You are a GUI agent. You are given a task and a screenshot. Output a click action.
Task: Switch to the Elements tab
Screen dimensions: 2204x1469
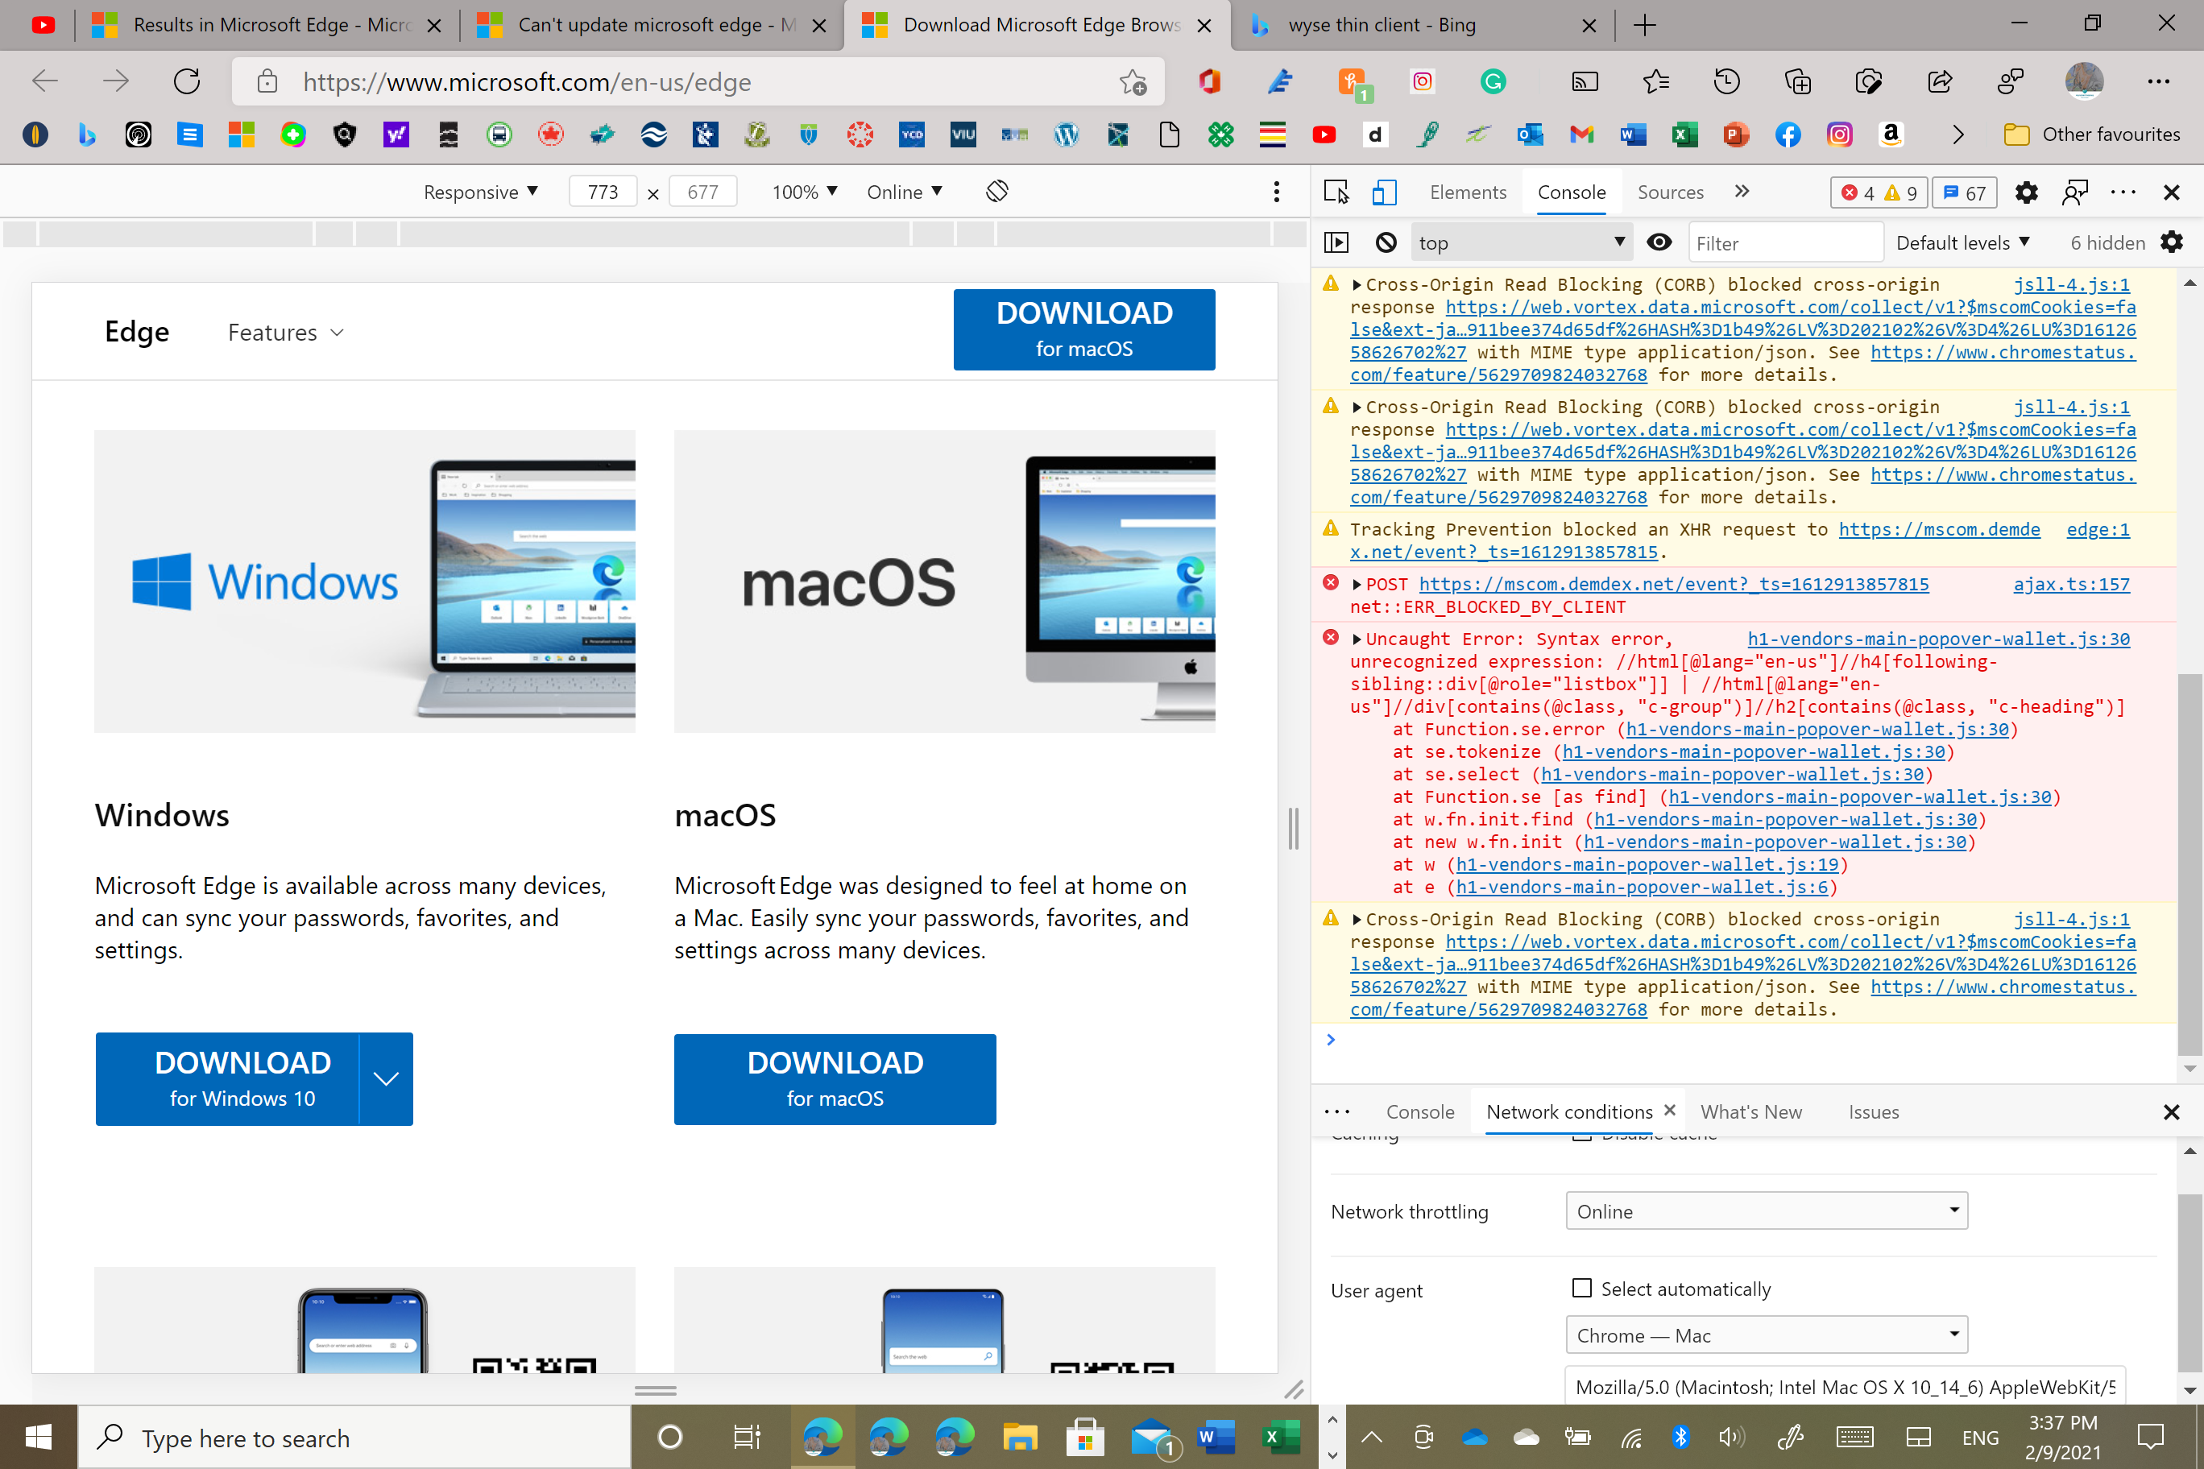1468,192
